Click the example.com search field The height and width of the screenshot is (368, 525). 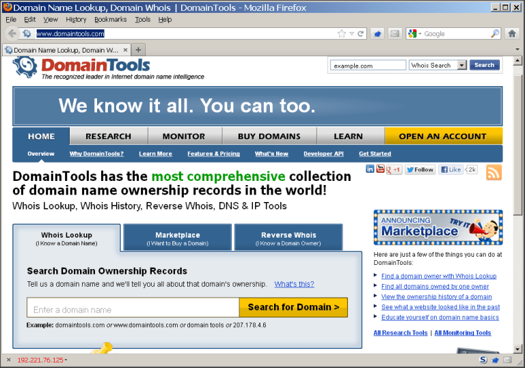pos(368,66)
